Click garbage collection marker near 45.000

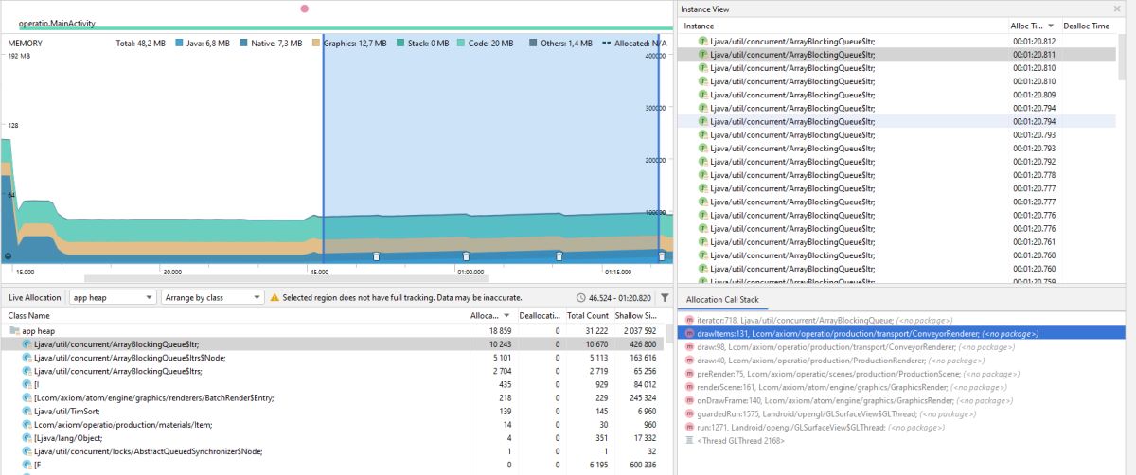(x=376, y=256)
